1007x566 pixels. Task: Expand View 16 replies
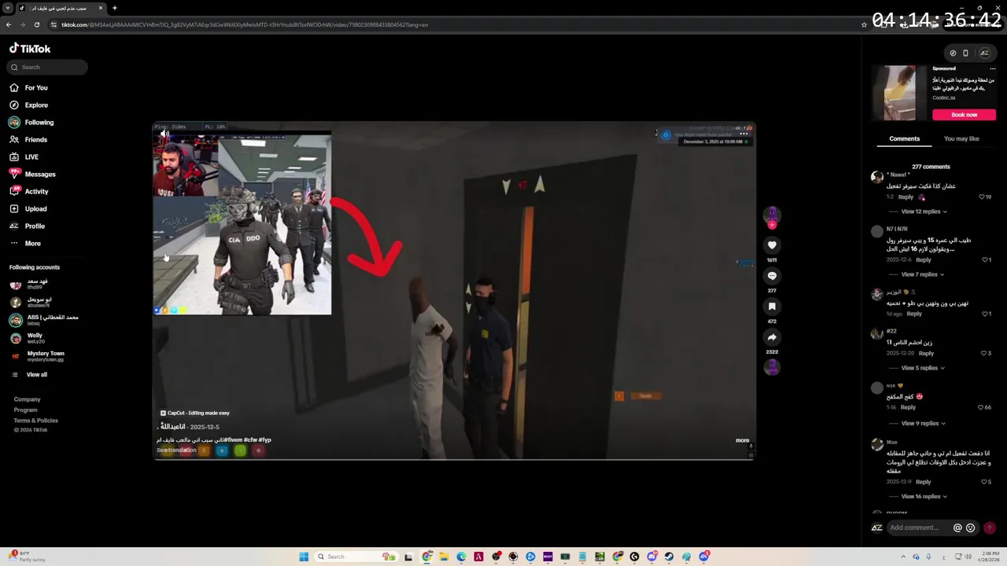point(924,497)
